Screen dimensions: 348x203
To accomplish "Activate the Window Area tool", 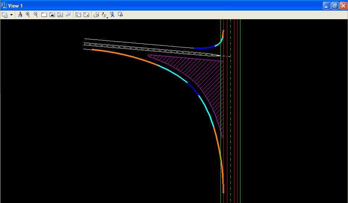I will pyautogui.click(x=44, y=15).
